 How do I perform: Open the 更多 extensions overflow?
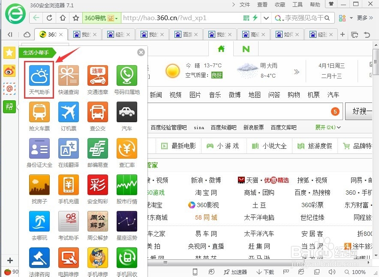click(x=364, y=18)
